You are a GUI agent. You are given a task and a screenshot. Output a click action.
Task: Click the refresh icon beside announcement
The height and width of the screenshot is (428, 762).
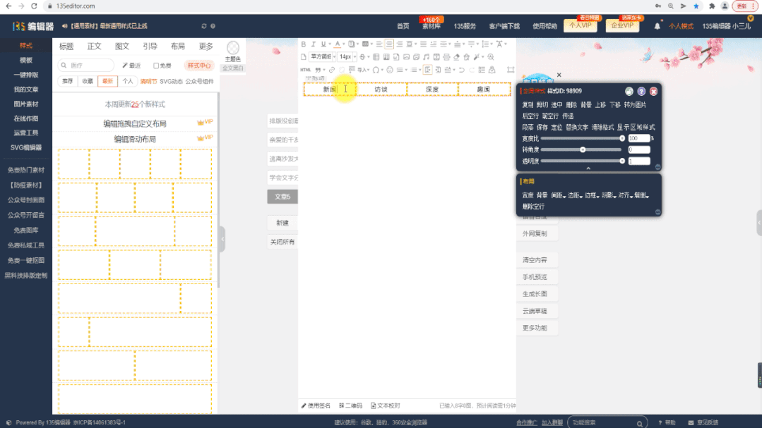203,26
